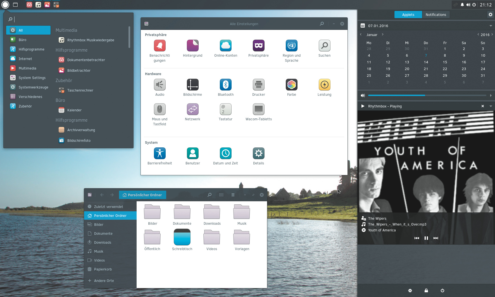
Task: Open the Farbe color settings
Action: pyautogui.click(x=291, y=85)
